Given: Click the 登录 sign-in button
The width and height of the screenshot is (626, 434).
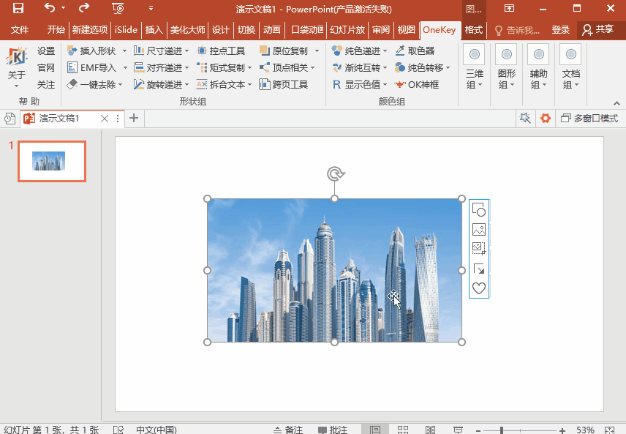Looking at the screenshot, I should [560, 30].
